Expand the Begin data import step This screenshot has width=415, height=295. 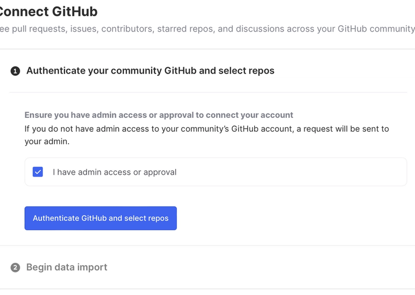(x=67, y=267)
